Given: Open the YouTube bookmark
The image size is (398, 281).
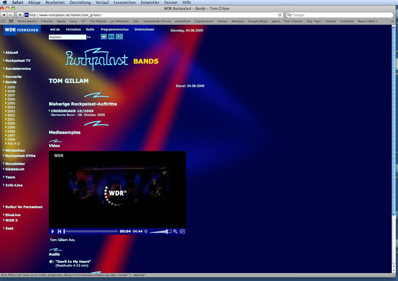Looking at the screenshot, I should tap(346, 21).
